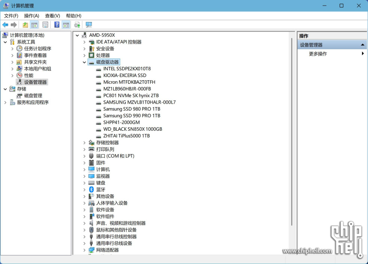Select 磁盘管理 in the left tree
Screen dimensions: 368x264
click(33, 95)
